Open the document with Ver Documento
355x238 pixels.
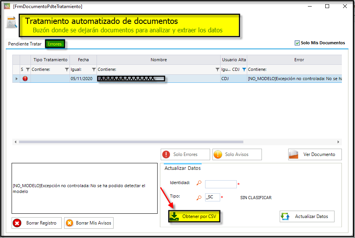315,154
